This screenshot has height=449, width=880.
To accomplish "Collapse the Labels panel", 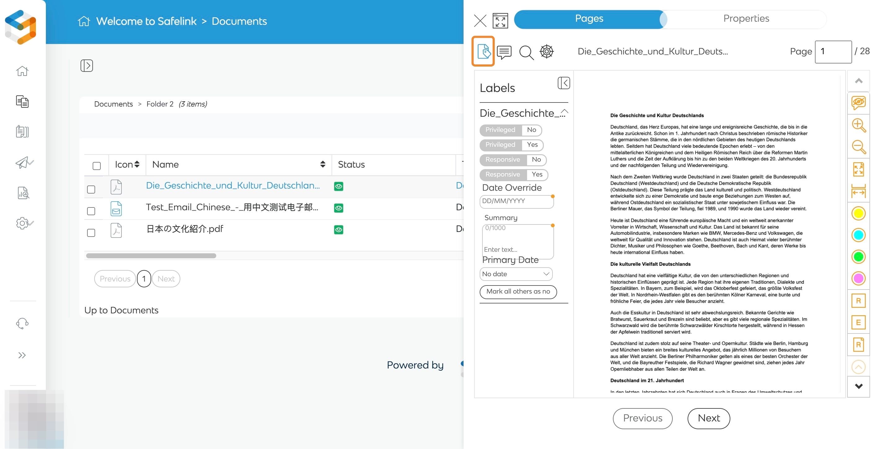I will 563,83.
